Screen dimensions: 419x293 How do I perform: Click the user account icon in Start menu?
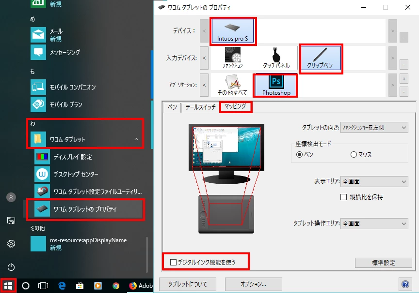click(11, 197)
